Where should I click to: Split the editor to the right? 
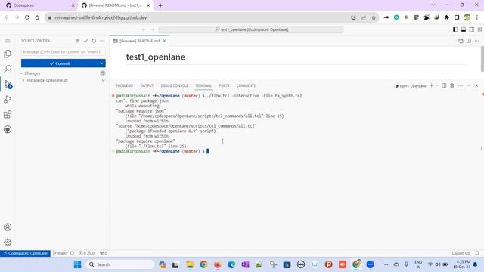[469, 41]
